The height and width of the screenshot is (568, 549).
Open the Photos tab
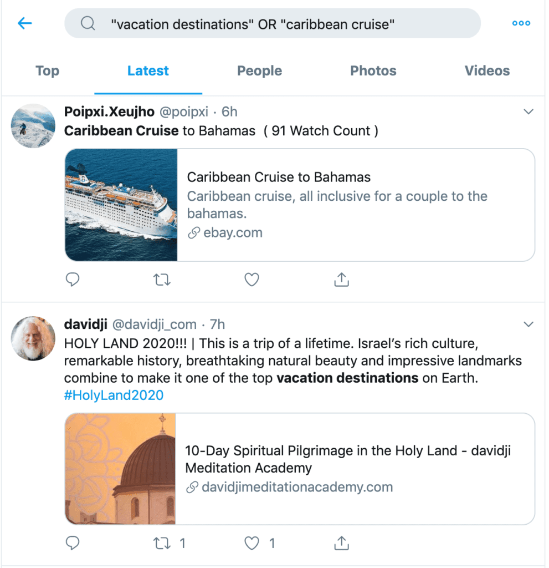tap(373, 70)
